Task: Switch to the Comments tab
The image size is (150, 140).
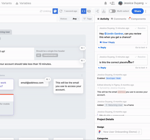Action: 118,19
